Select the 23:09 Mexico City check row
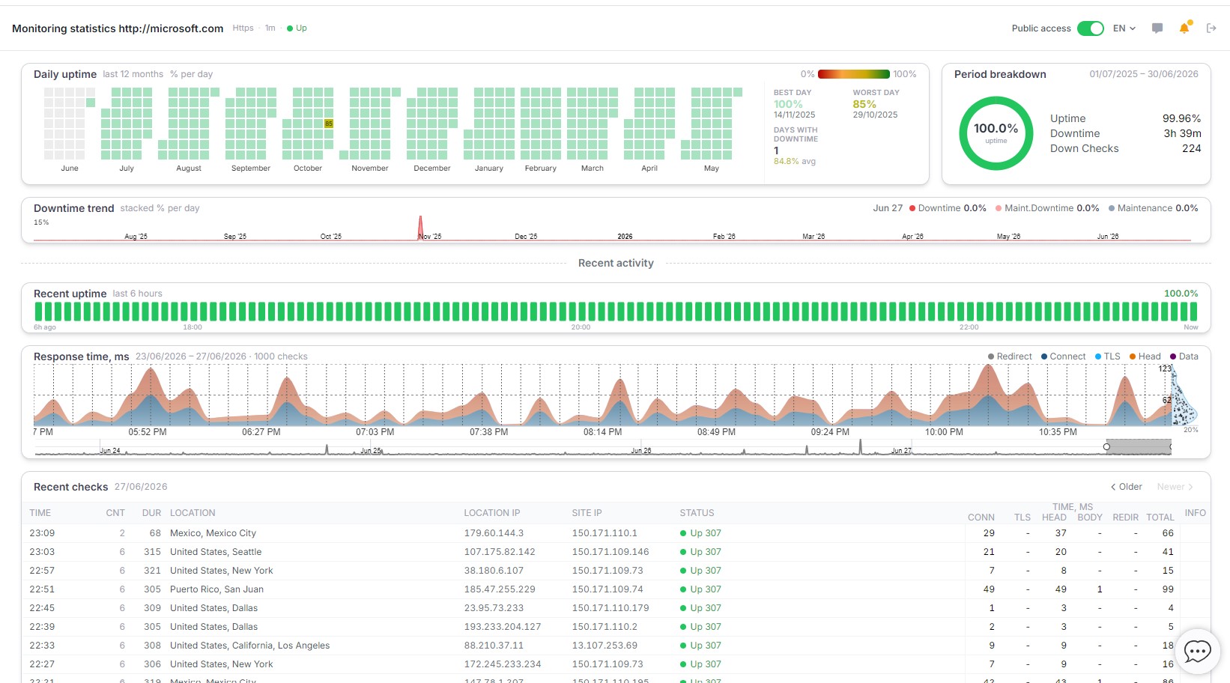 coord(616,533)
